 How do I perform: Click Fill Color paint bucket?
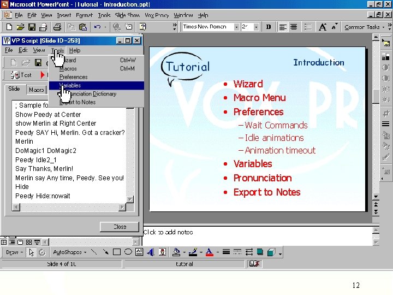[x=176, y=252]
